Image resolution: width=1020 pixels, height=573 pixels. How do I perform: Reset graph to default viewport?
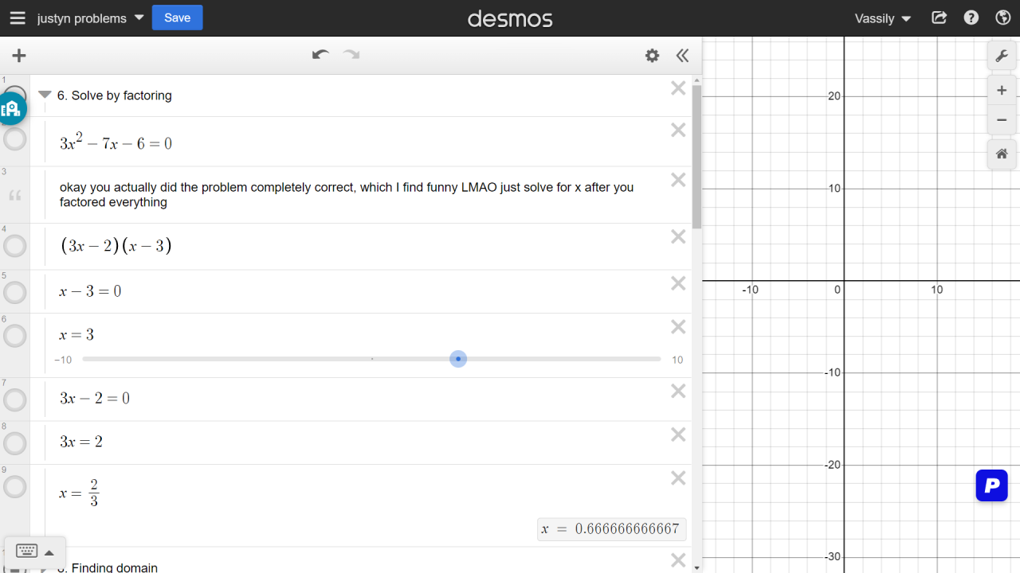(1002, 154)
